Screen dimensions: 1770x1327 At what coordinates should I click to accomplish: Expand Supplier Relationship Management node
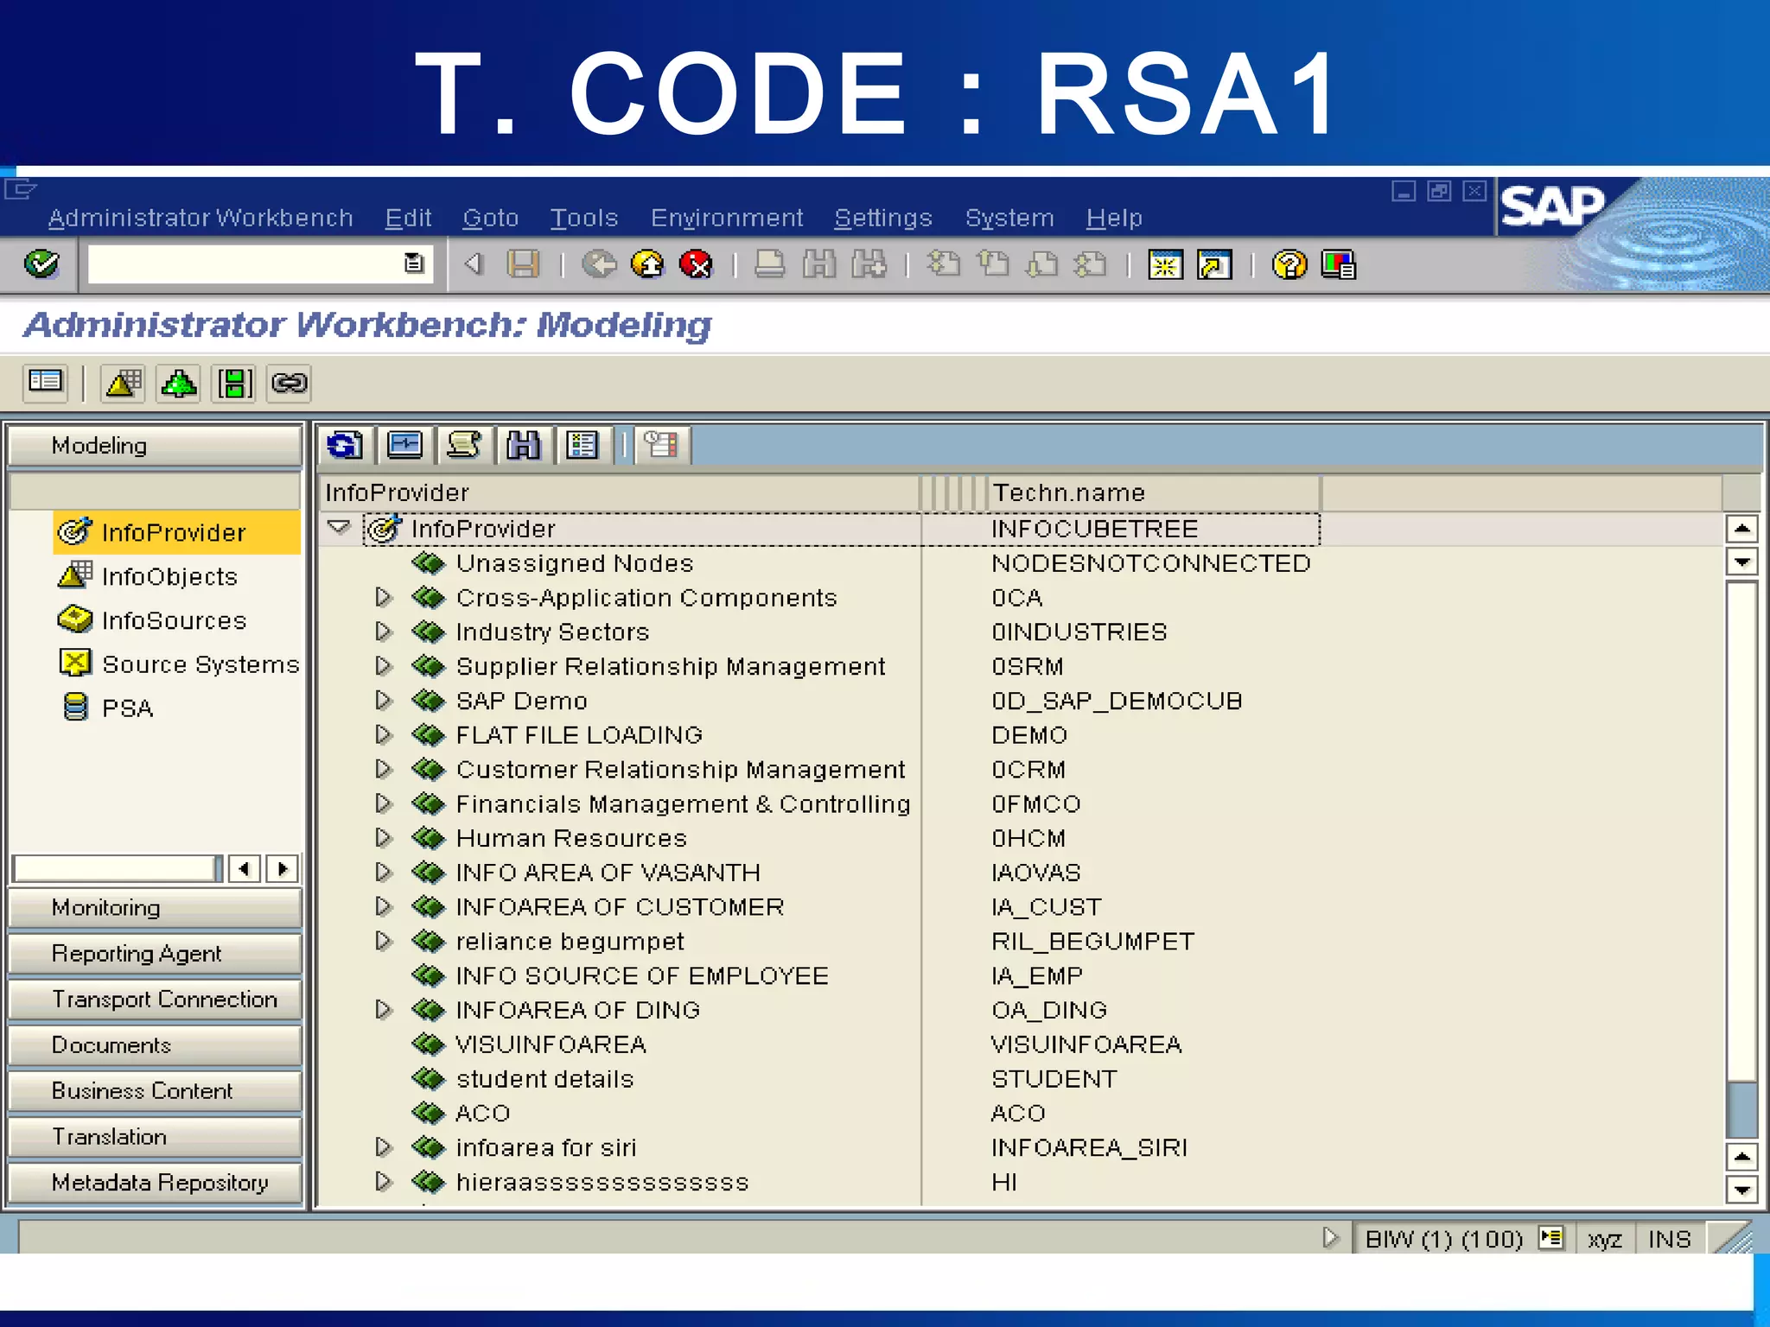pos(383,666)
